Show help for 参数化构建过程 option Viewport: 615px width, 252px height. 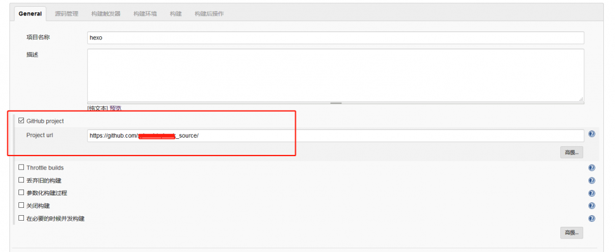(x=592, y=193)
